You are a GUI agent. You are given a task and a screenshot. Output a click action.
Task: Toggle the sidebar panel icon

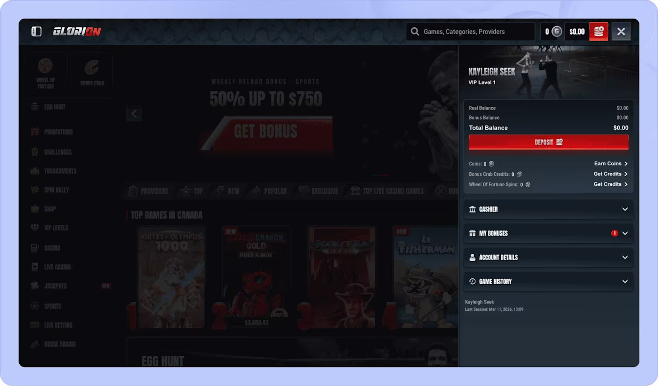pos(36,32)
